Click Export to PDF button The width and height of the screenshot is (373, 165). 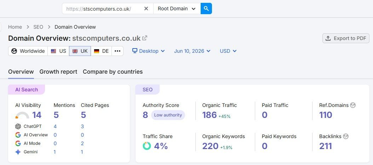(346, 38)
